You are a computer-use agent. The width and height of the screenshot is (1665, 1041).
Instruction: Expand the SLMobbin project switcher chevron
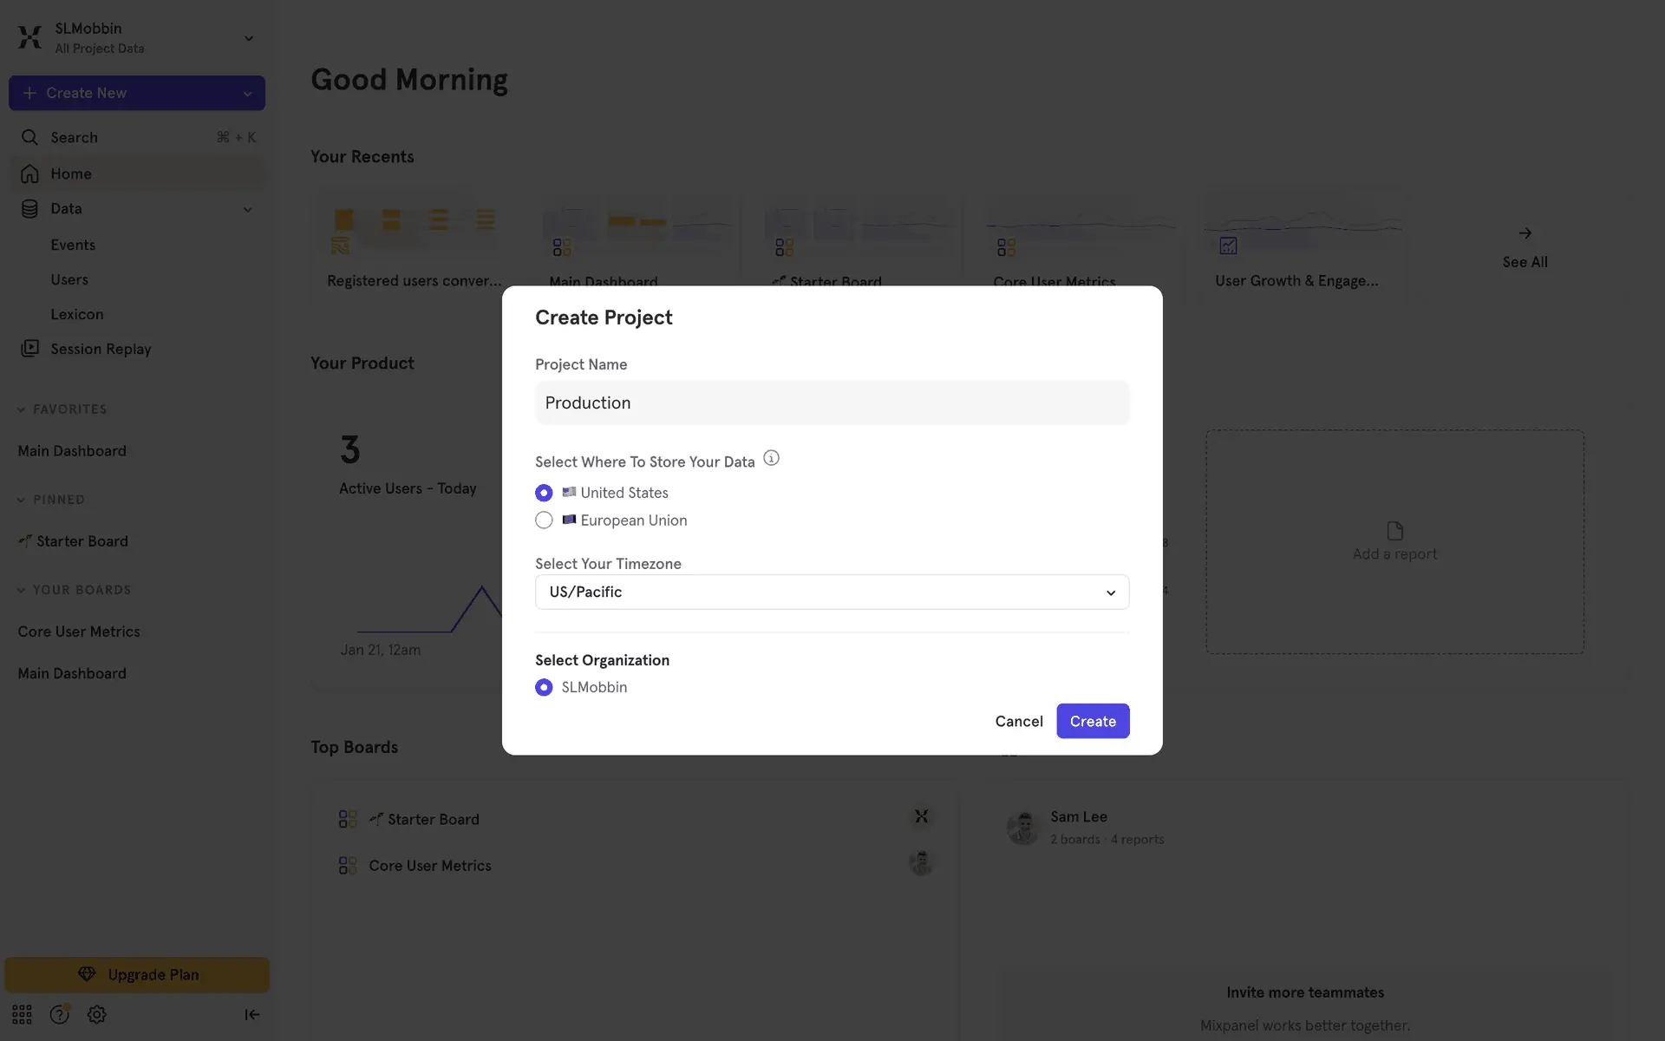click(249, 38)
